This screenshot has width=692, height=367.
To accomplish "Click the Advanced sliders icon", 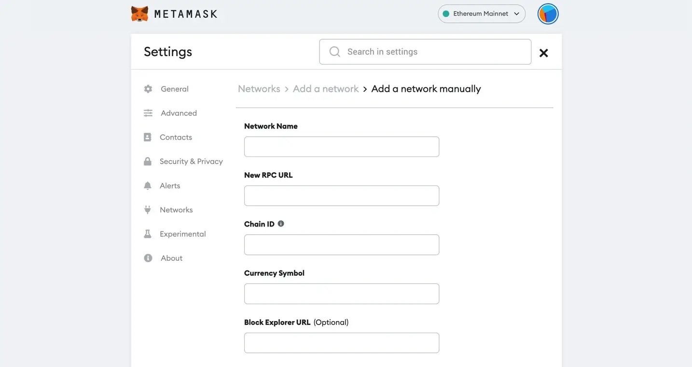I will coord(148,113).
